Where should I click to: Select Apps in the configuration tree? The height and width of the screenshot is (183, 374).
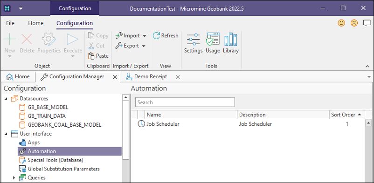tap(34, 142)
